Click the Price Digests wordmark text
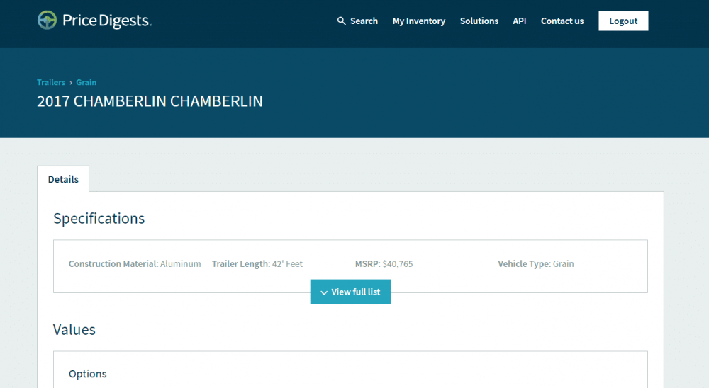This screenshot has width=709, height=388. click(x=106, y=21)
